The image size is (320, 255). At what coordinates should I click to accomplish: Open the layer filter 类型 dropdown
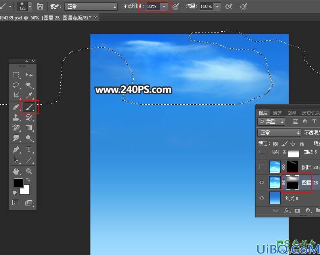click(271, 122)
